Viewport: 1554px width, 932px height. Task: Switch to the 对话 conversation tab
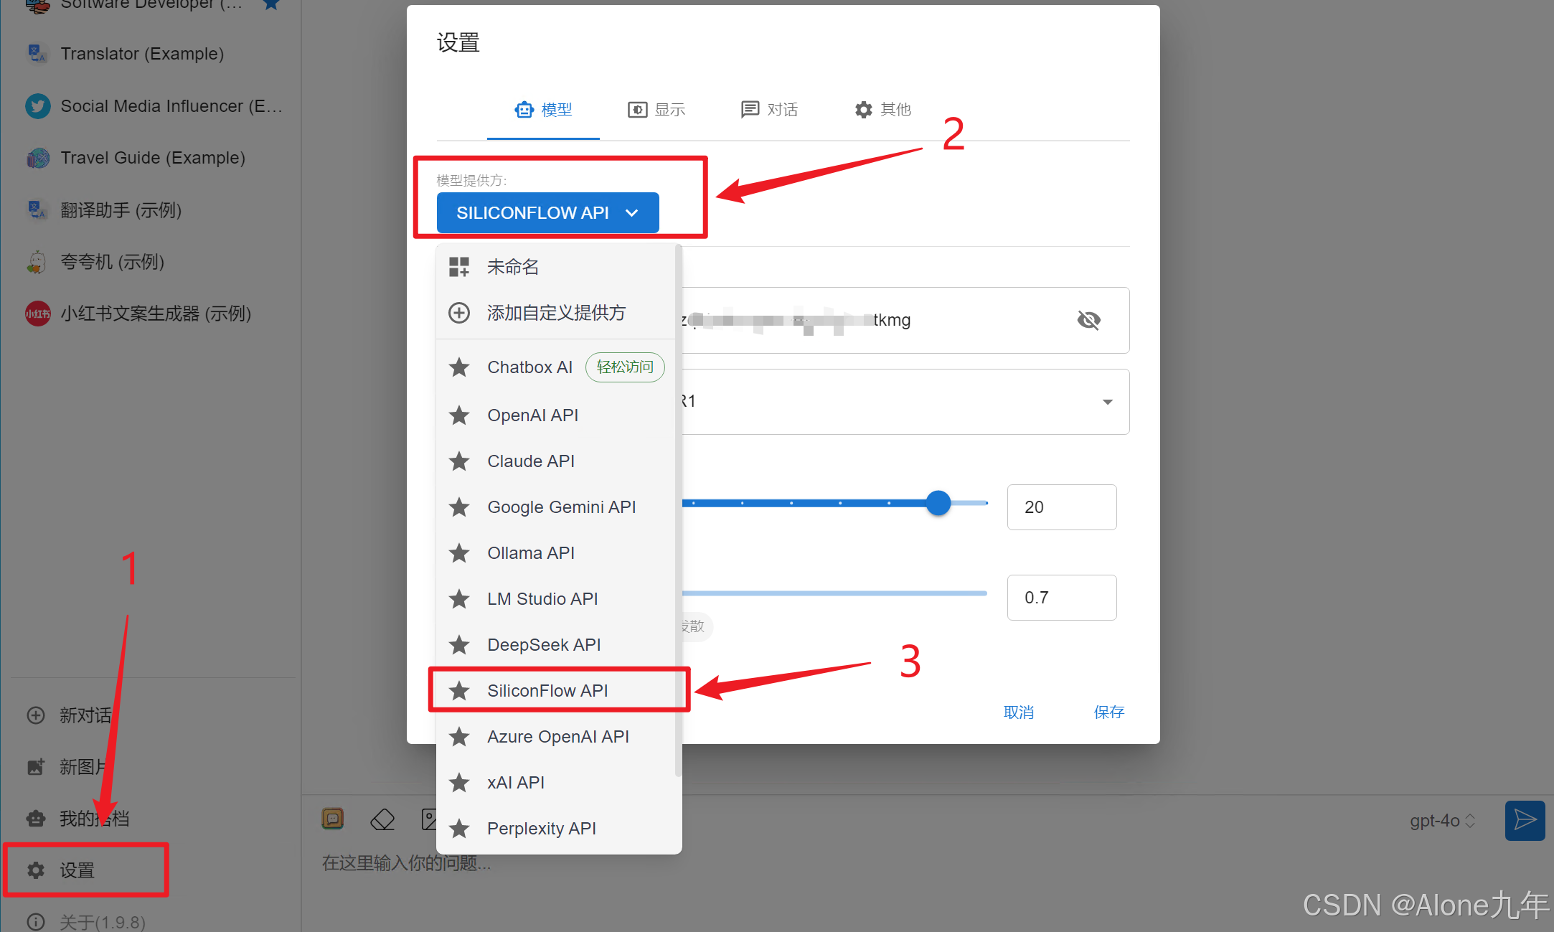coord(769,110)
